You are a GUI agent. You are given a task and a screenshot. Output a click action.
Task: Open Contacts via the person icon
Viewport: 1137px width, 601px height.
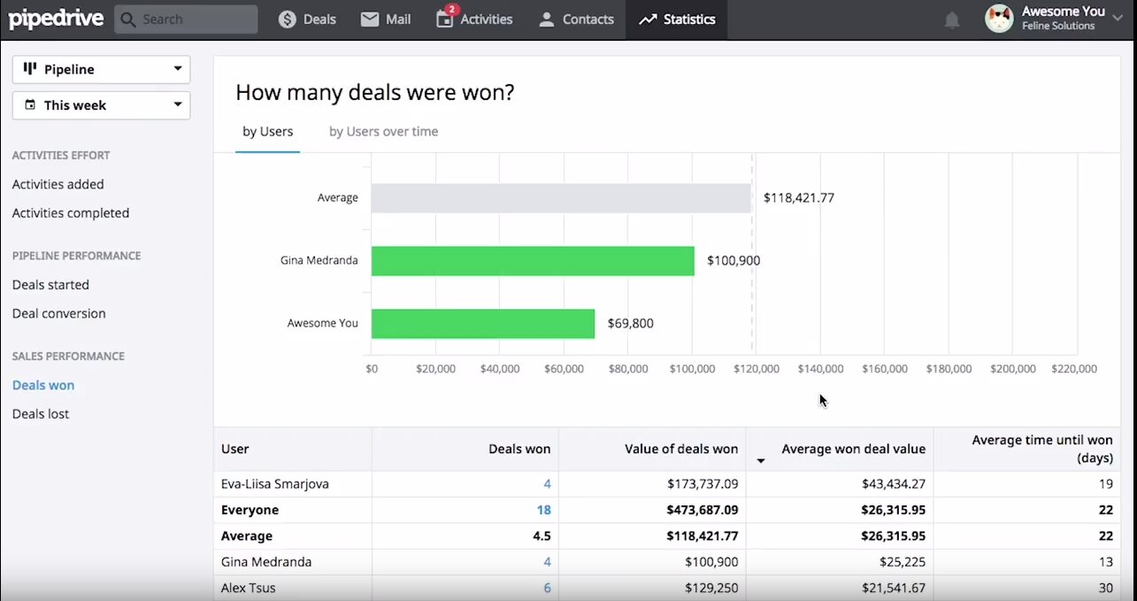pos(546,19)
